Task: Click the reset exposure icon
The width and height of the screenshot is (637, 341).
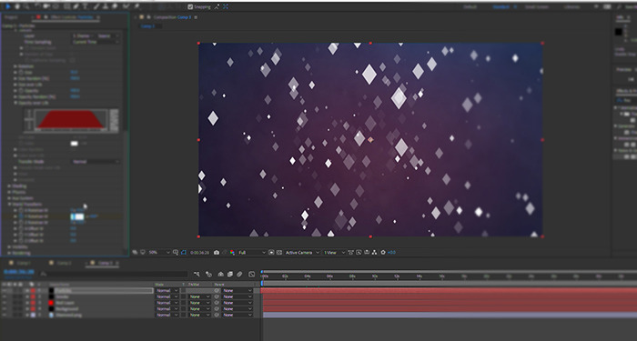Action: click(383, 253)
